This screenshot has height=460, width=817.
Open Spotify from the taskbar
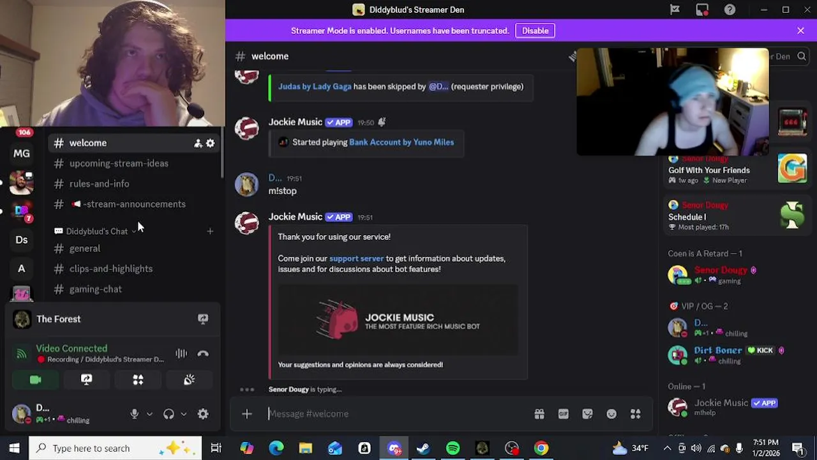pyautogui.click(x=453, y=448)
